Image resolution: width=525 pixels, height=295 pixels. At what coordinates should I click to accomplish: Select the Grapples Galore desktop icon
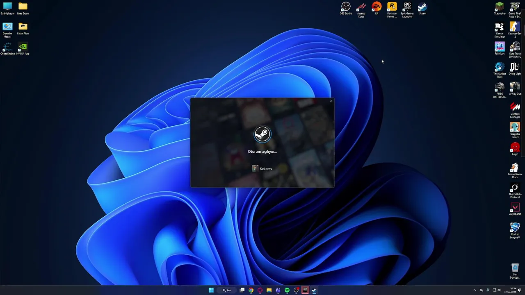pos(515,130)
